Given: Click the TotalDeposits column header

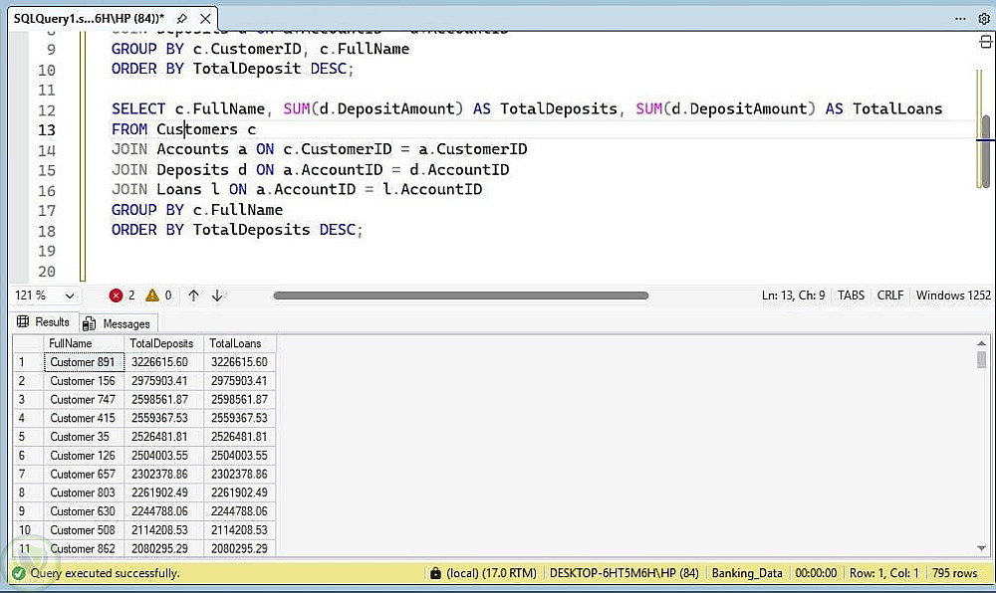Looking at the screenshot, I should pos(164,343).
